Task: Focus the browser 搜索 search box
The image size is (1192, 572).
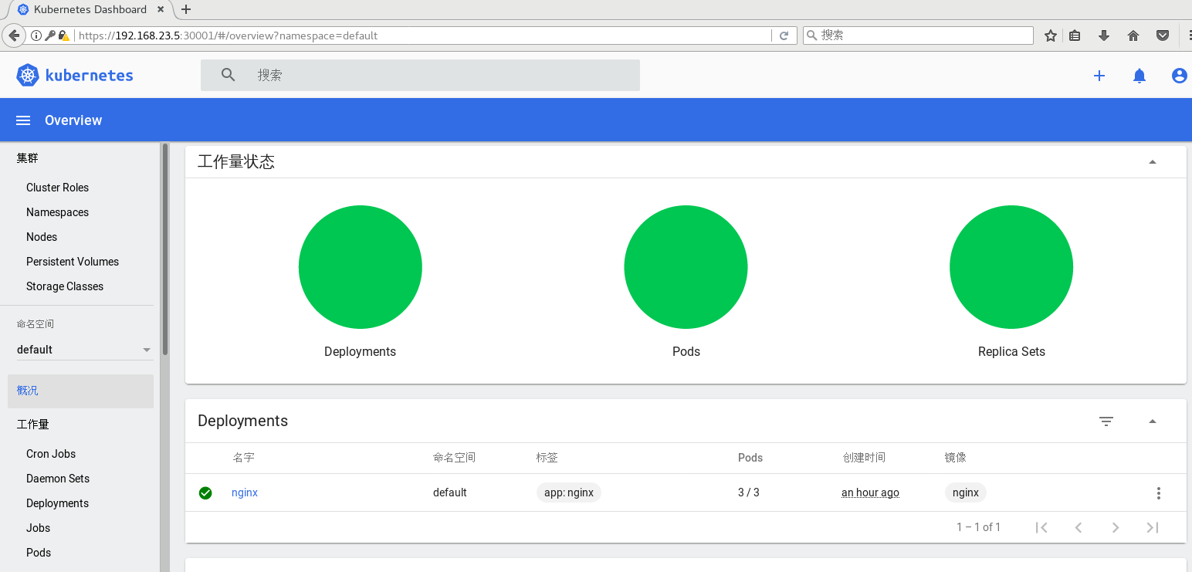Action: (919, 36)
